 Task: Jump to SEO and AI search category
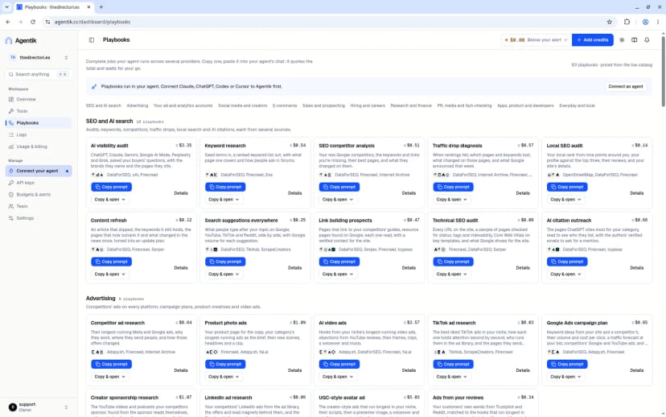(x=103, y=105)
